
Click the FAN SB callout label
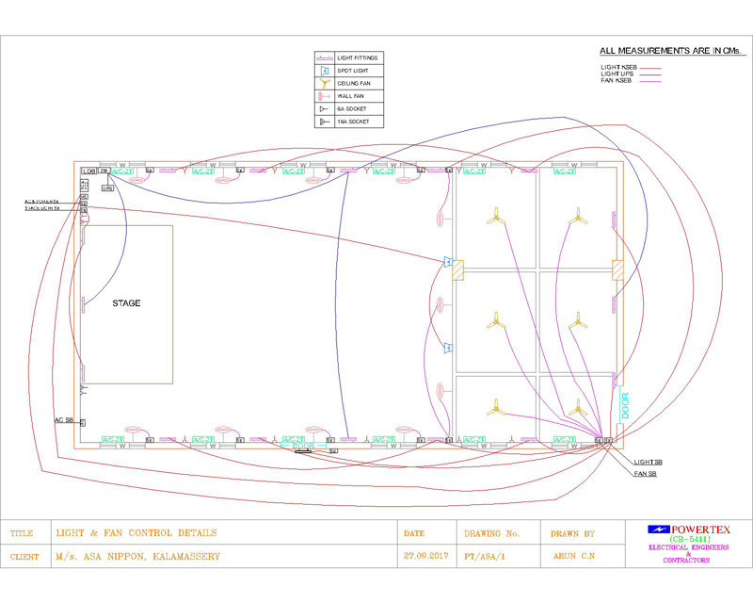click(x=645, y=473)
